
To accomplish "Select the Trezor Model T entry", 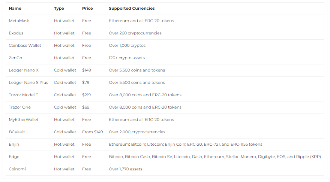I will click(x=23, y=95).
